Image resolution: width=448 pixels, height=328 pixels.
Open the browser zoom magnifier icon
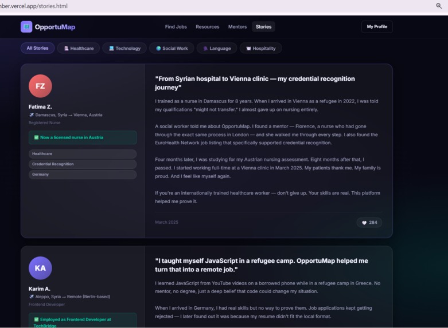(x=439, y=6)
